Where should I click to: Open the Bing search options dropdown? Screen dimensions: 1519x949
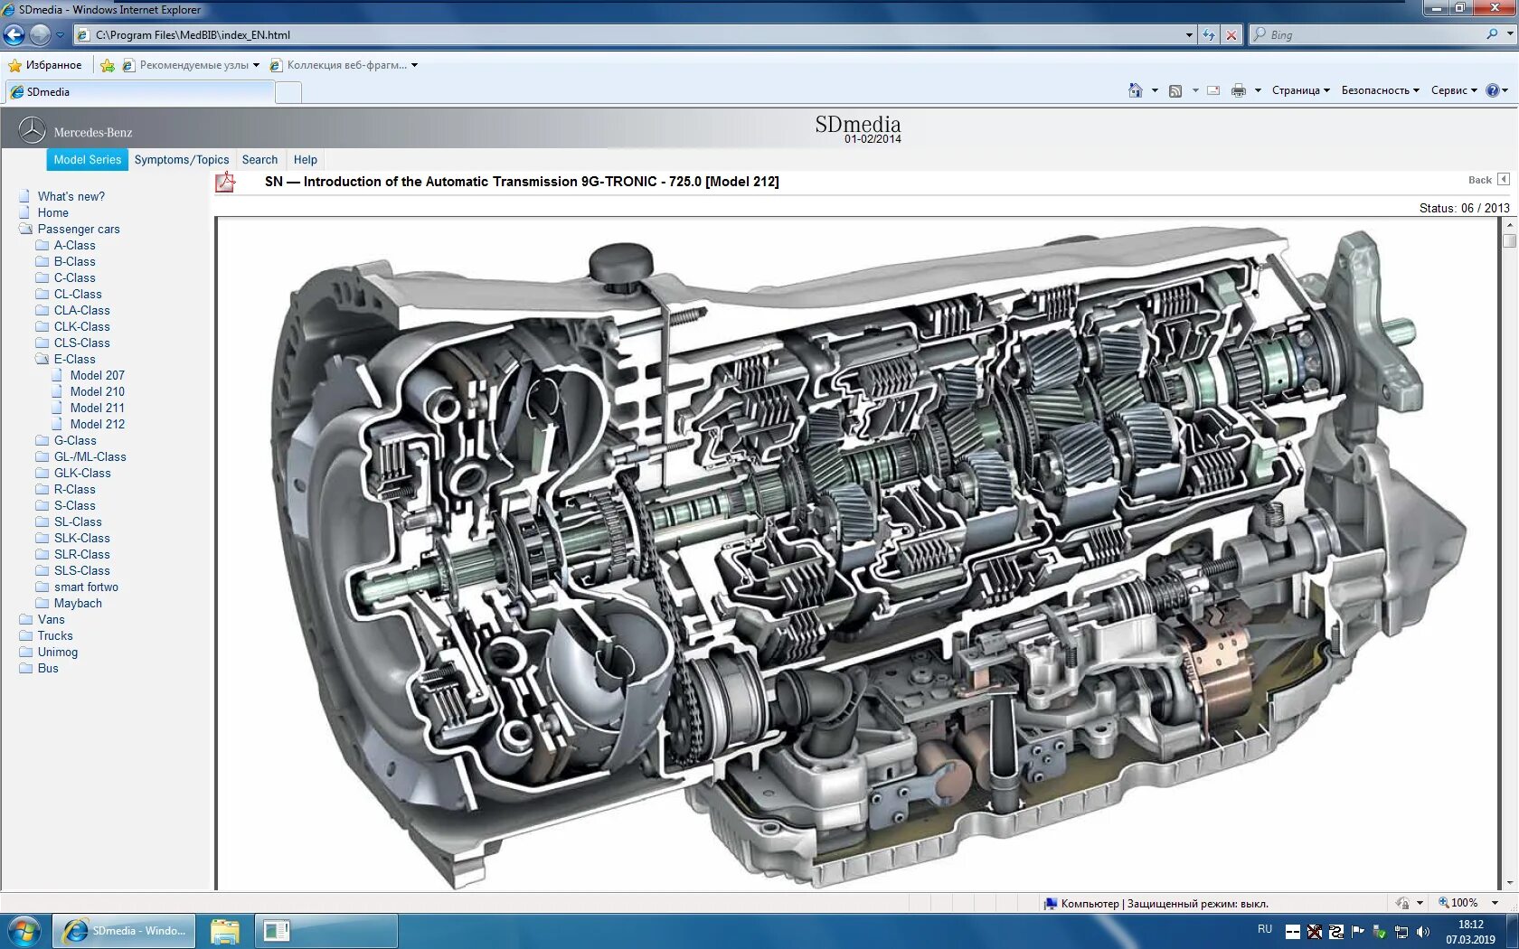click(x=1510, y=34)
